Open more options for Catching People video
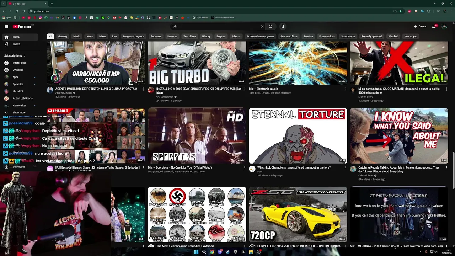The image size is (455, 256). coord(446,168)
